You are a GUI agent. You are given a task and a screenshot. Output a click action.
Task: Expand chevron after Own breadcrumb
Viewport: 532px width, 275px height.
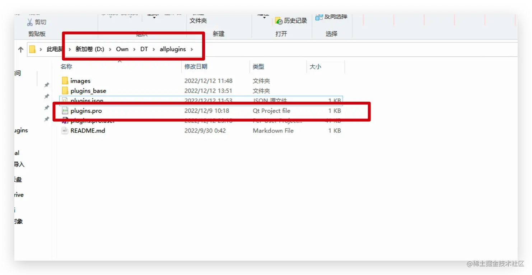(x=134, y=50)
